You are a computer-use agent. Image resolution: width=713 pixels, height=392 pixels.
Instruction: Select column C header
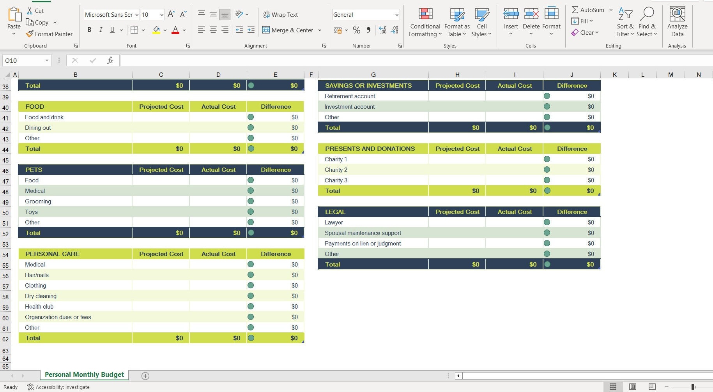click(x=161, y=74)
